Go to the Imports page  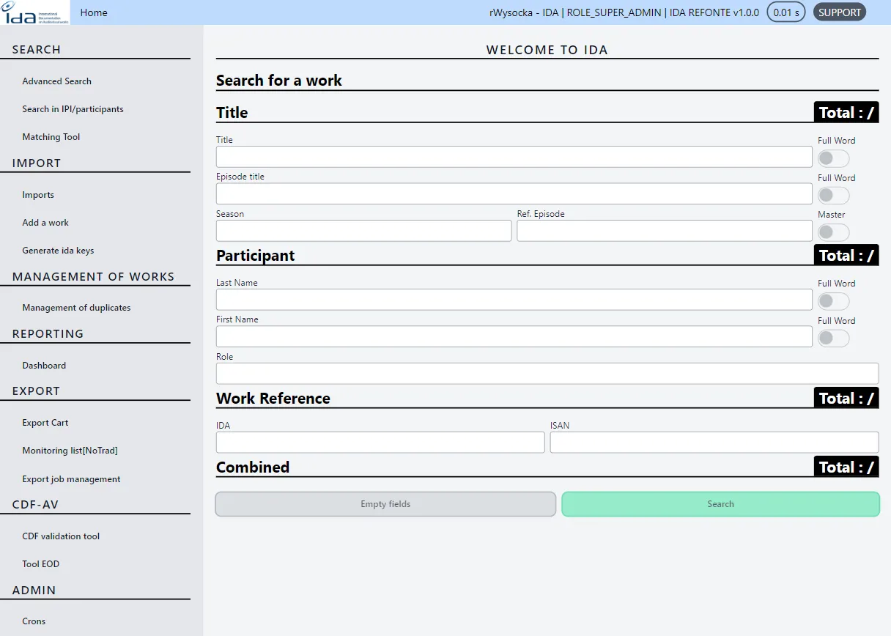pos(38,195)
